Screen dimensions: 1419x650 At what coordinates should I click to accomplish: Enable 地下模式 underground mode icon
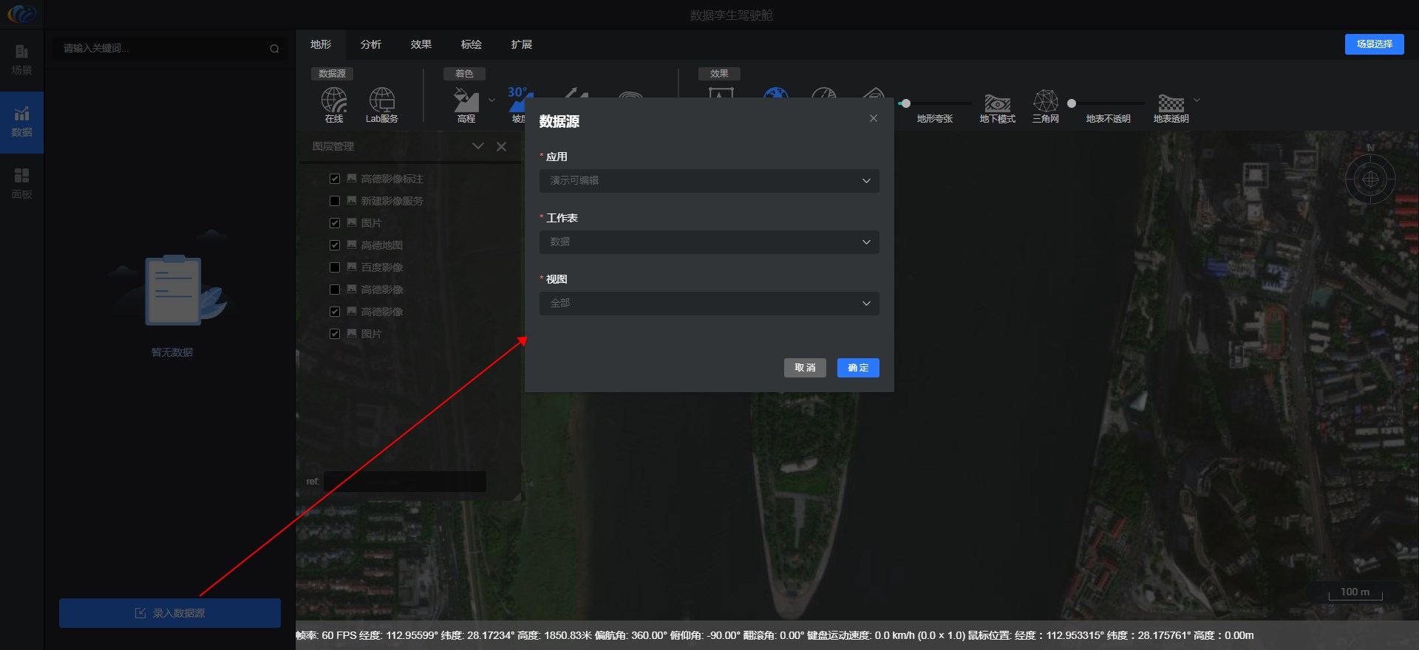997,103
